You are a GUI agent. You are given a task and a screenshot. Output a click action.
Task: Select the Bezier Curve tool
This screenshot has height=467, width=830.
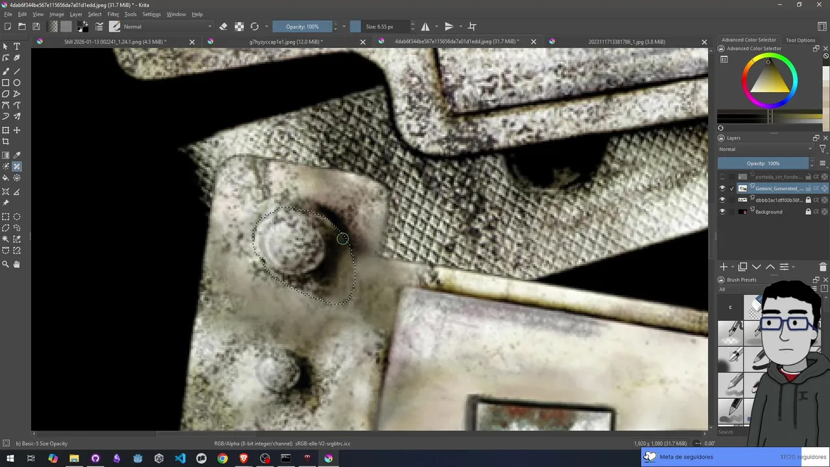6,105
